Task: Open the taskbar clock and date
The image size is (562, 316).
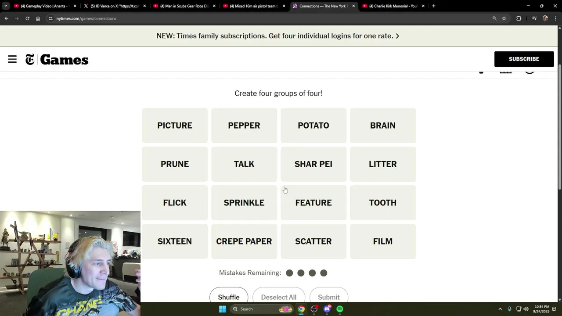Action: point(541,309)
